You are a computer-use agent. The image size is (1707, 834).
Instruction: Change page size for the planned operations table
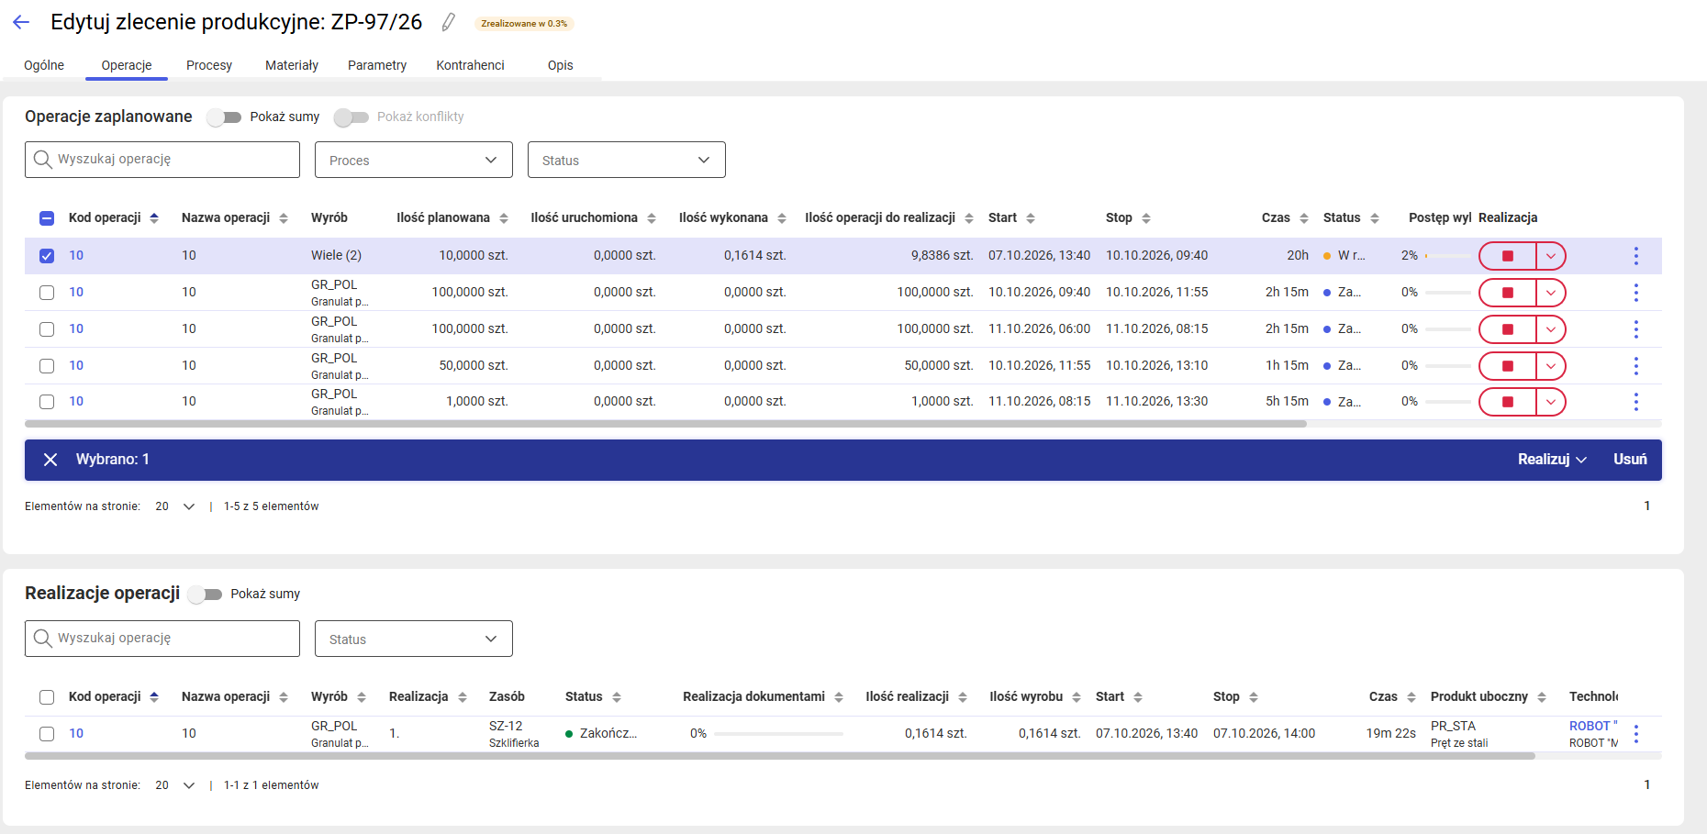(x=174, y=506)
